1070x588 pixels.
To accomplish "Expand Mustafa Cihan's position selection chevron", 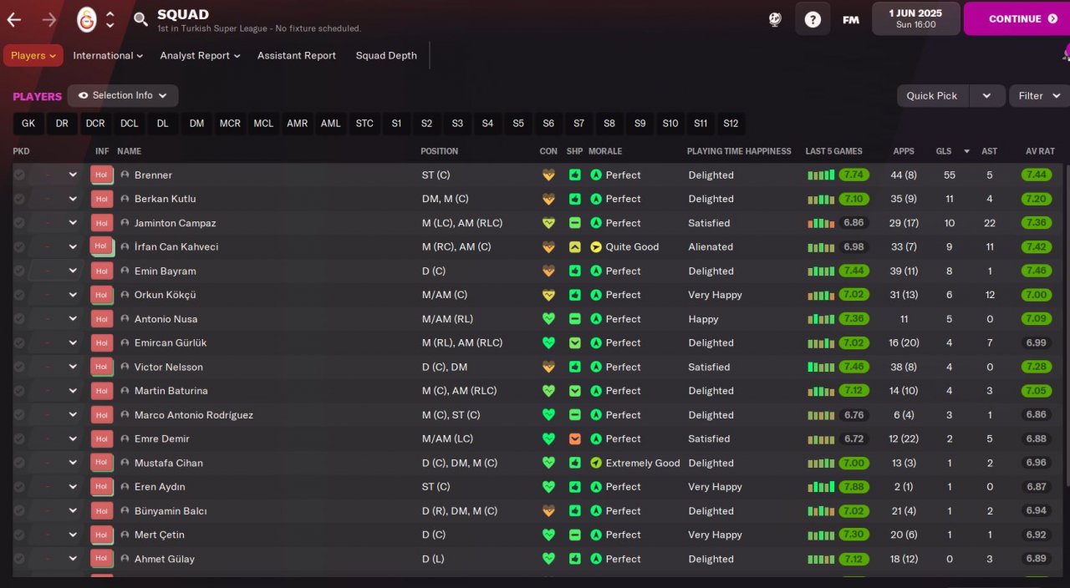I will tap(73, 463).
